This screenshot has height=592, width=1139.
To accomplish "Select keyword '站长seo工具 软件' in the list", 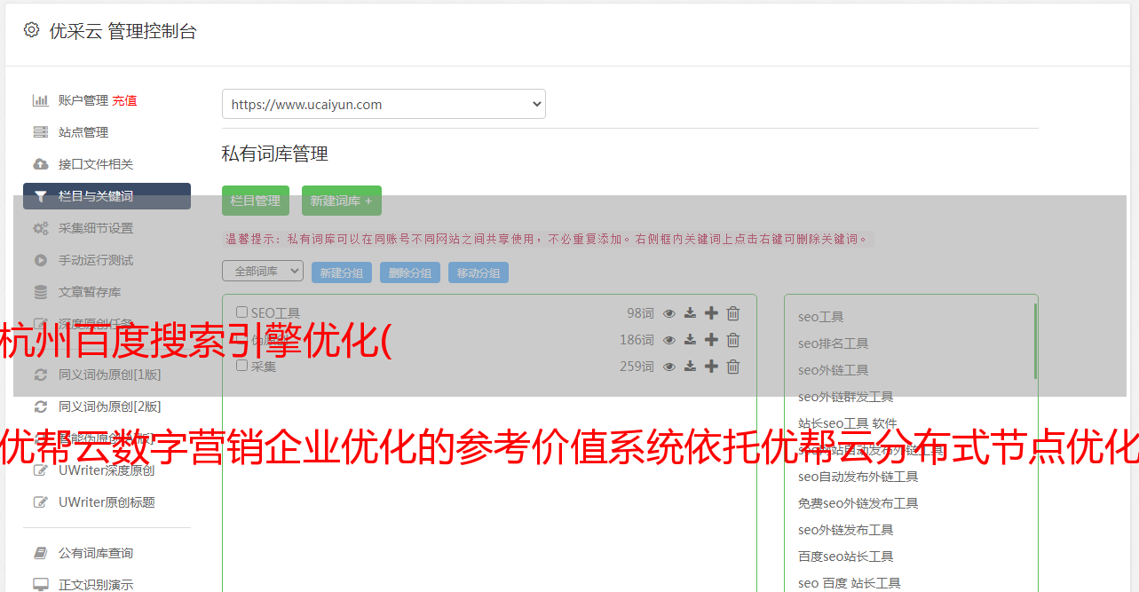I will pyautogui.click(x=848, y=423).
